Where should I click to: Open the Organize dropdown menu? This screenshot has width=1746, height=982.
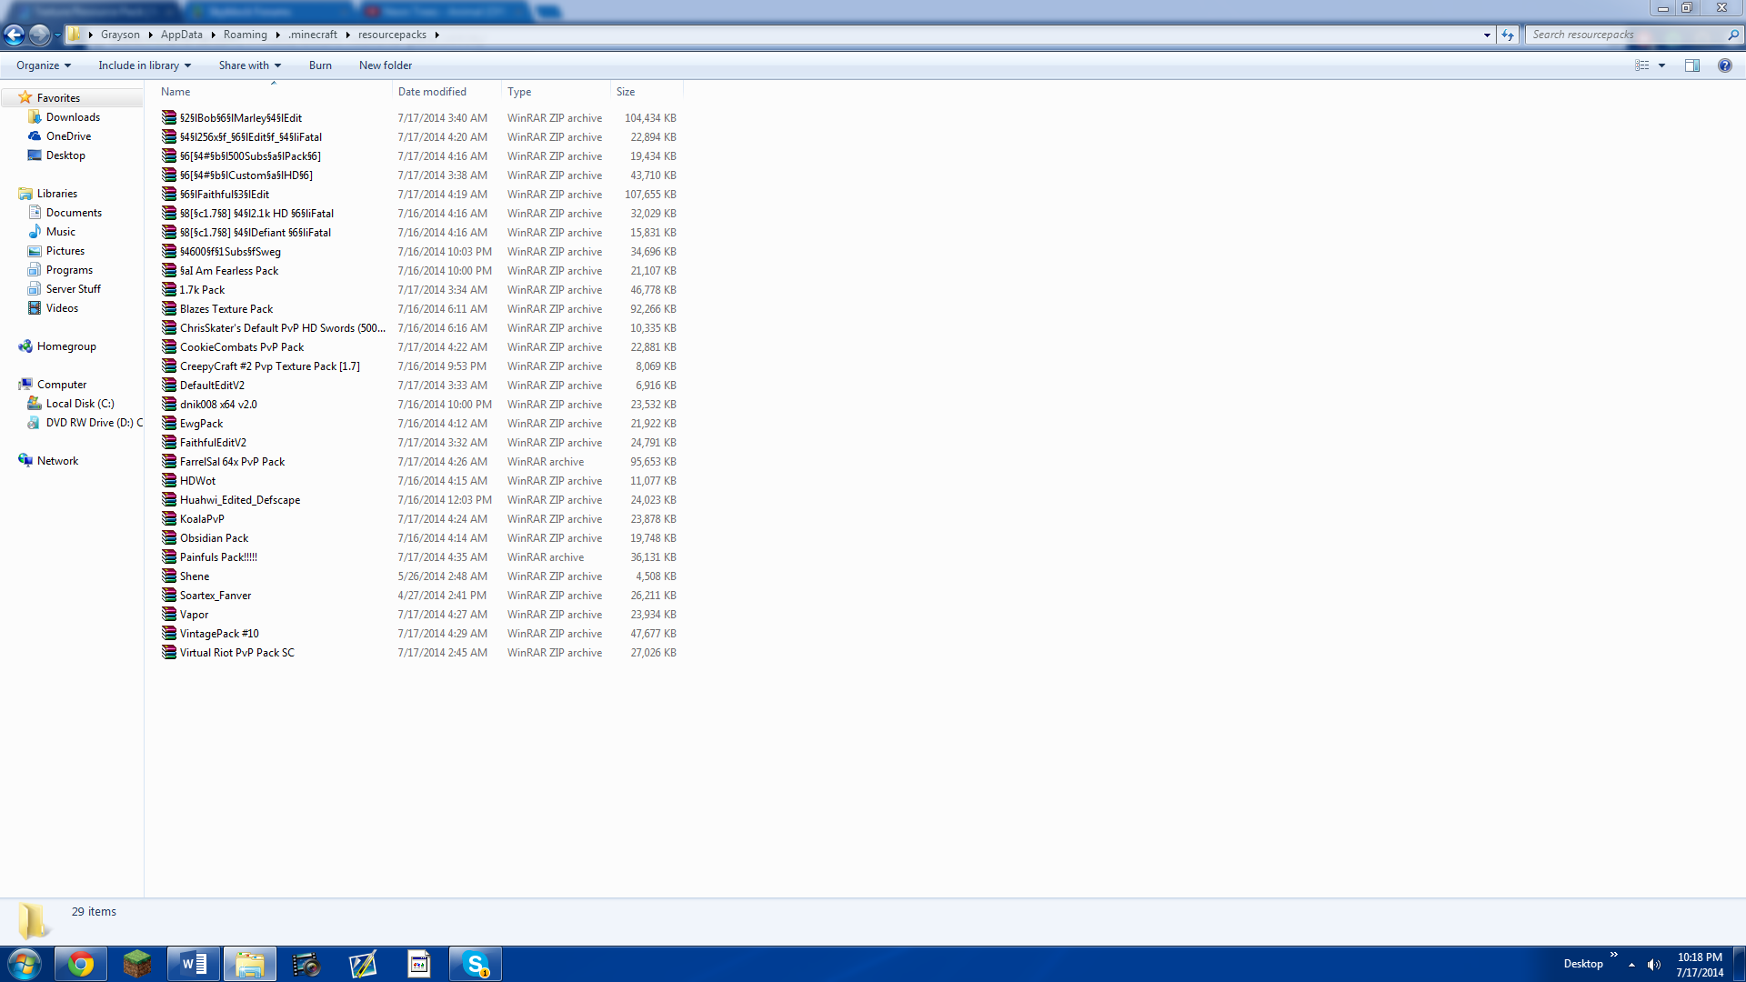[43, 65]
